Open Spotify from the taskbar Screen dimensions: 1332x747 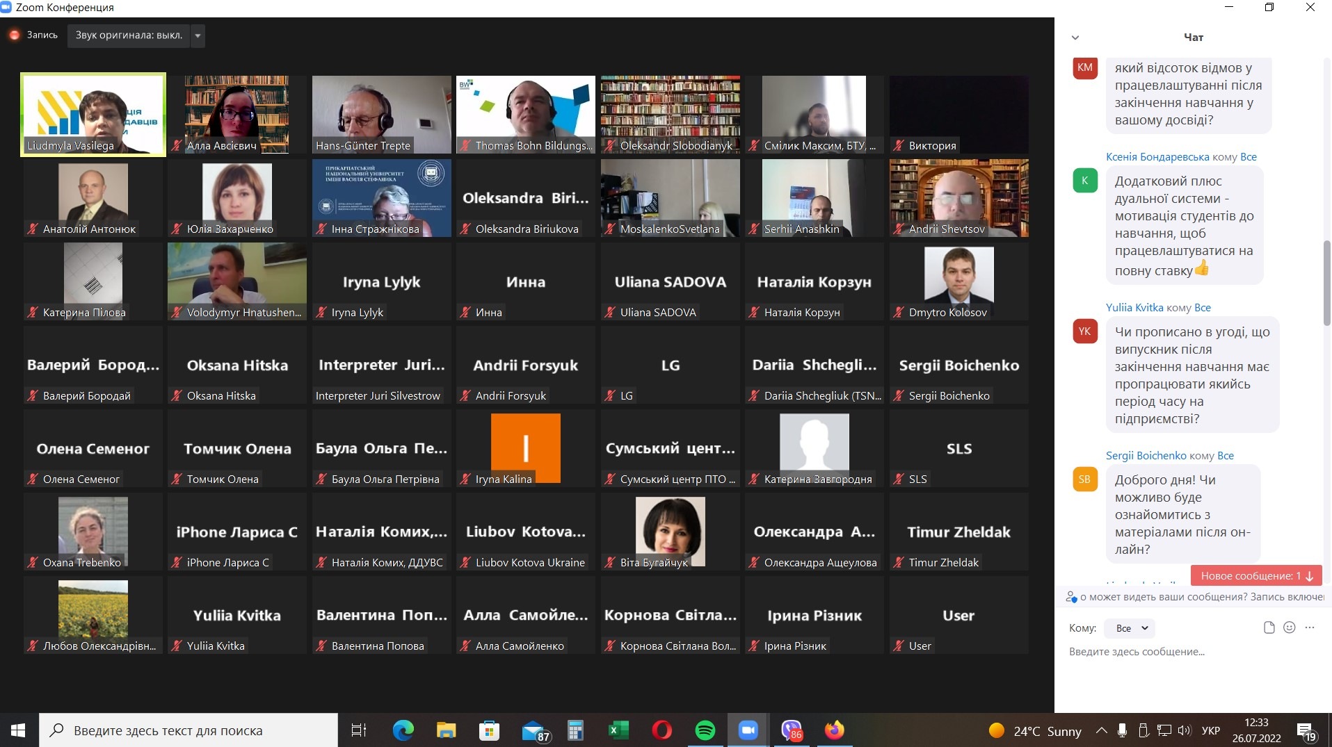[x=705, y=730]
